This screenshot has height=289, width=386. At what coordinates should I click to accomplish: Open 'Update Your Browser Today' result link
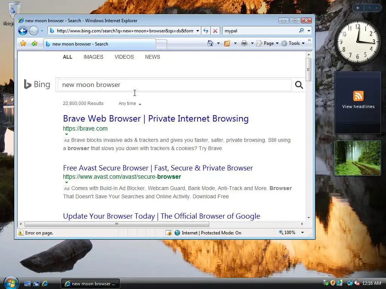tap(161, 216)
